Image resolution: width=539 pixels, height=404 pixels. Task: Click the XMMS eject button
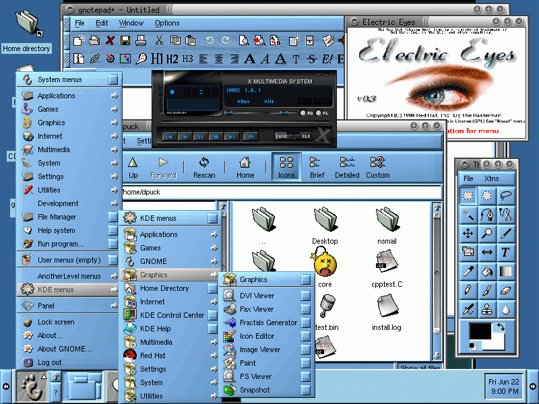tap(251, 137)
